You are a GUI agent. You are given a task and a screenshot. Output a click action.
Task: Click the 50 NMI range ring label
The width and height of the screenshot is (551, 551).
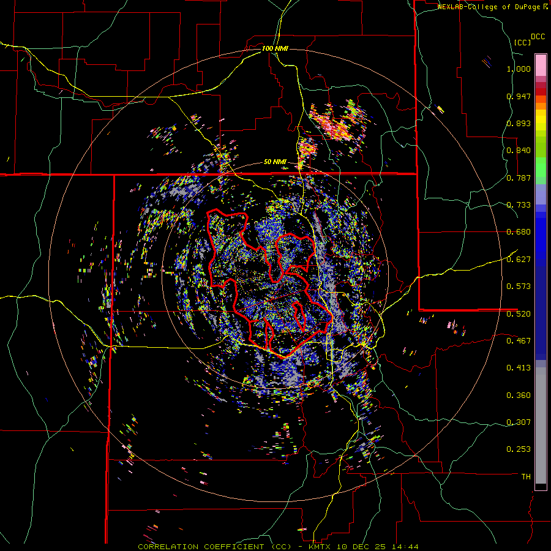pos(275,162)
